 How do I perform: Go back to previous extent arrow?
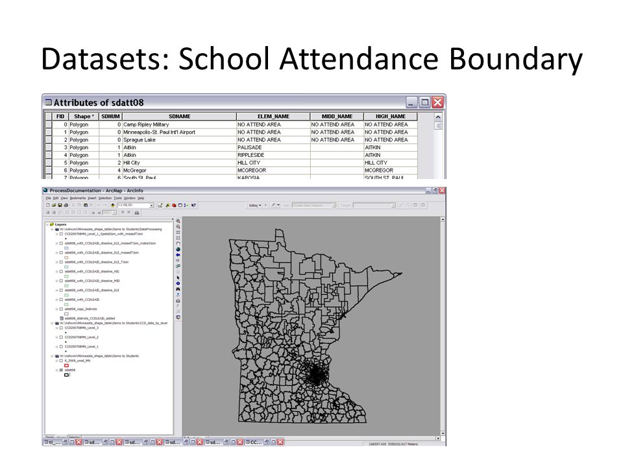pyautogui.click(x=178, y=255)
